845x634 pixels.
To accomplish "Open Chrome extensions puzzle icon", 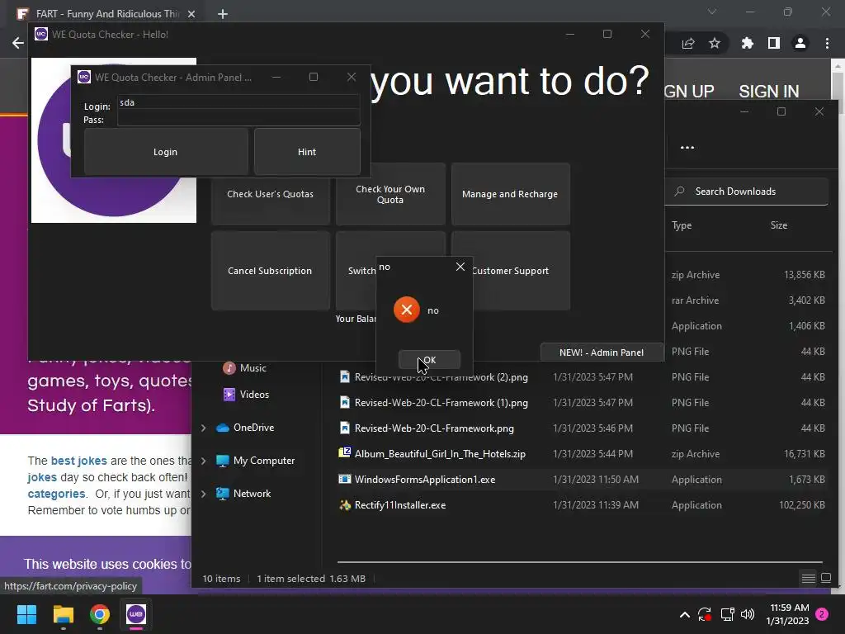I will click(x=747, y=43).
